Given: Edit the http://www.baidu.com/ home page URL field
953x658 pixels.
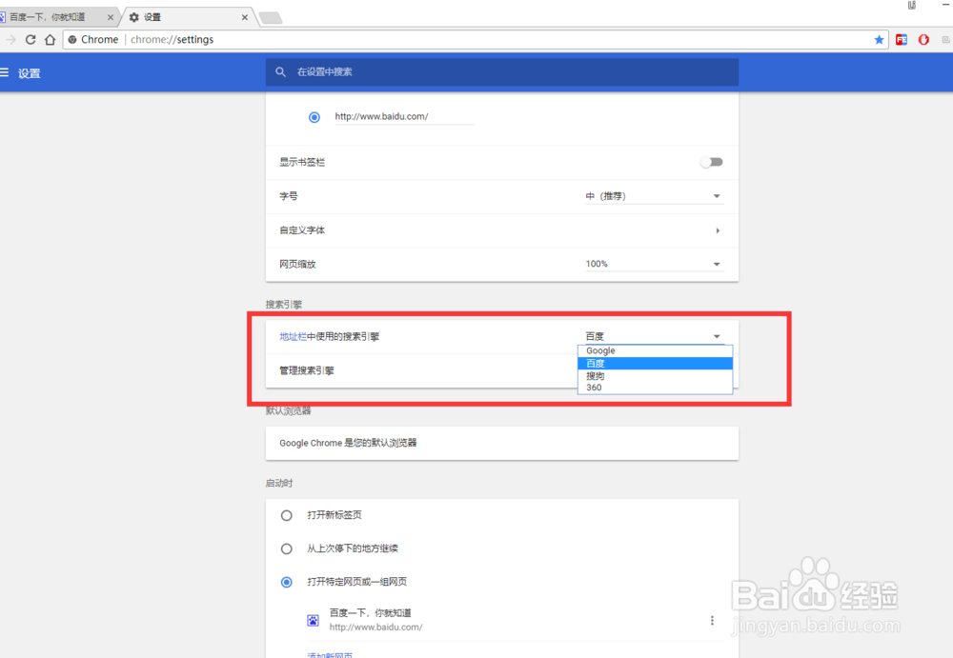Looking at the screenshot, I should (x=404, y=117).
